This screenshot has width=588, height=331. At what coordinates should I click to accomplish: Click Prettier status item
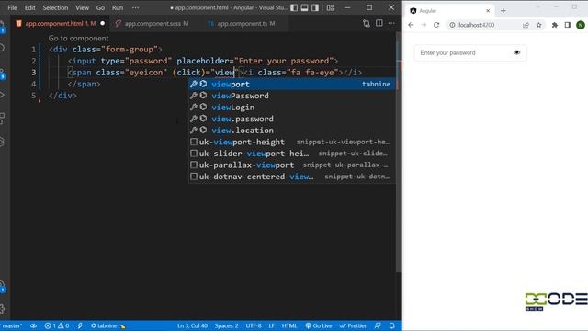pyautogui.click(x=353, y=325)
